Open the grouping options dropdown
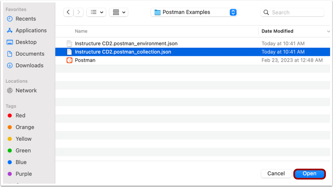The height and width of the screenshot is (187, 333). point(119,12)
